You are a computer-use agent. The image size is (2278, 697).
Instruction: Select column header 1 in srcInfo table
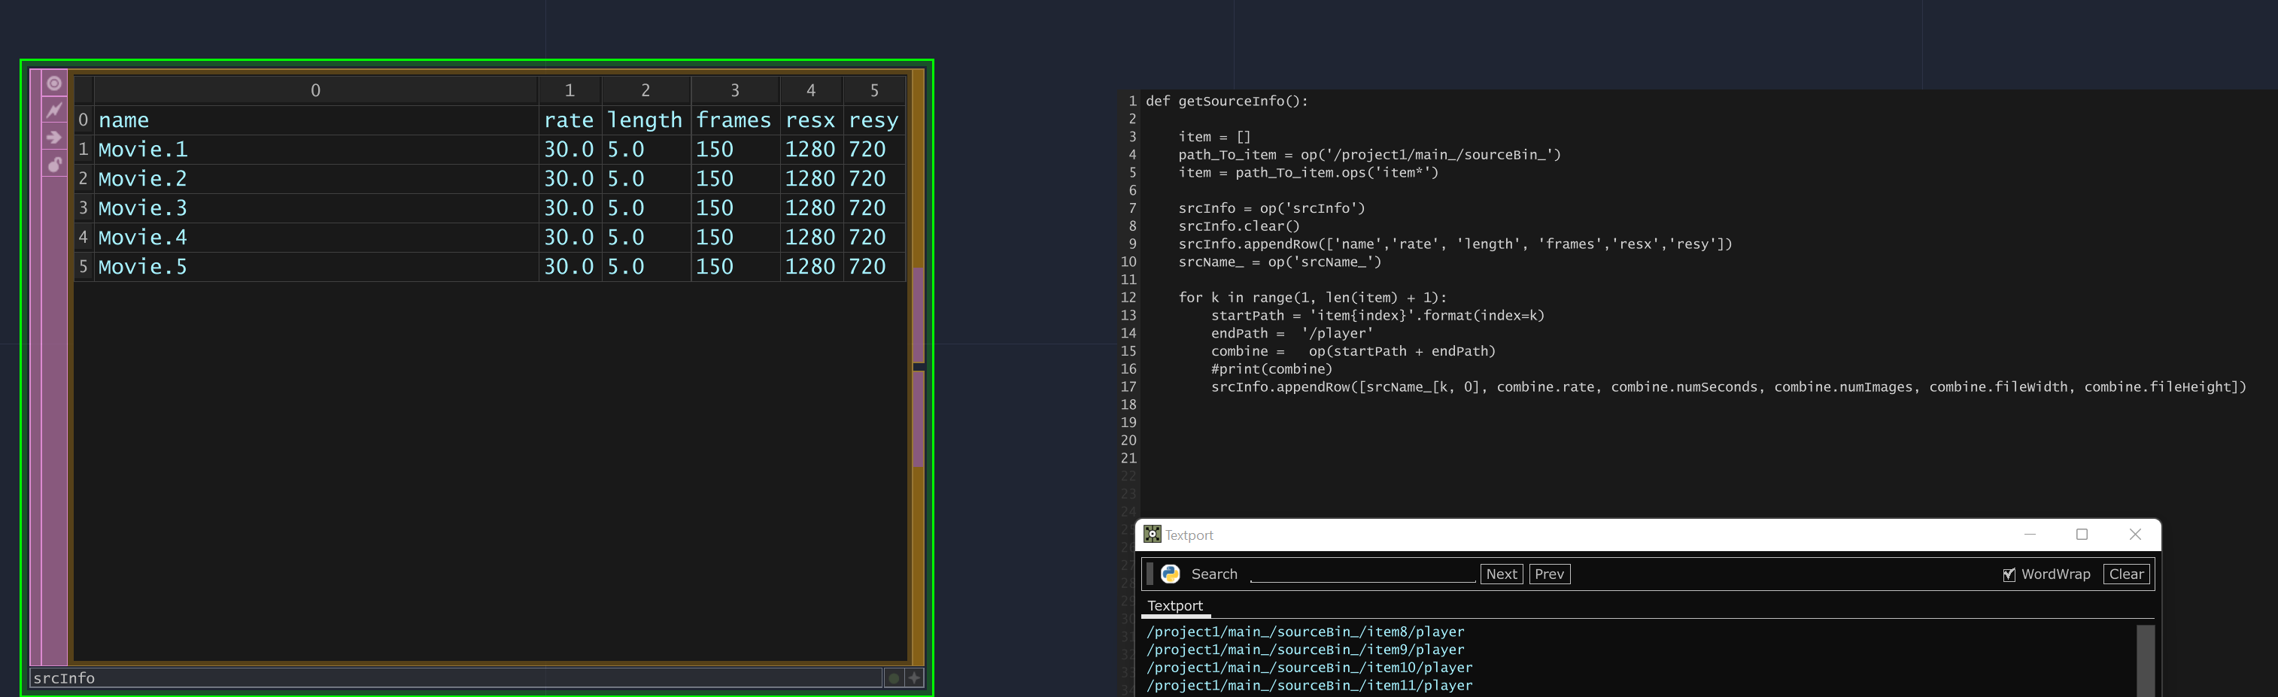coord(569,90)
